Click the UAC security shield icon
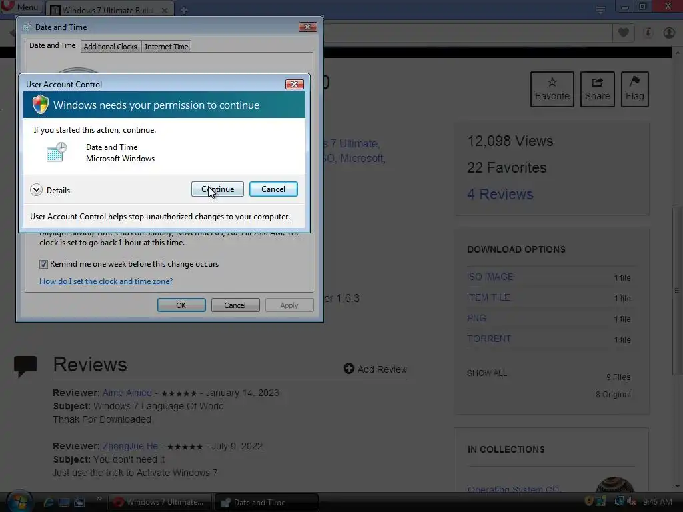683x512 pixels. (41, 105)
